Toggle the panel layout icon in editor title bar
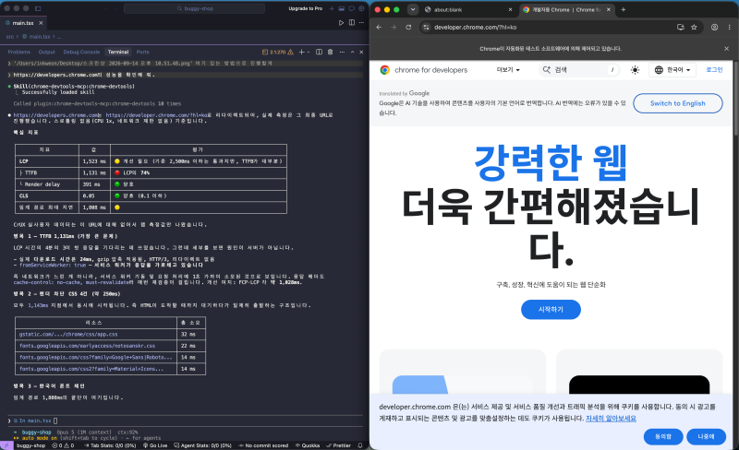Image resolution: width=739 pixels, height=450 pixels. [341, 8]
